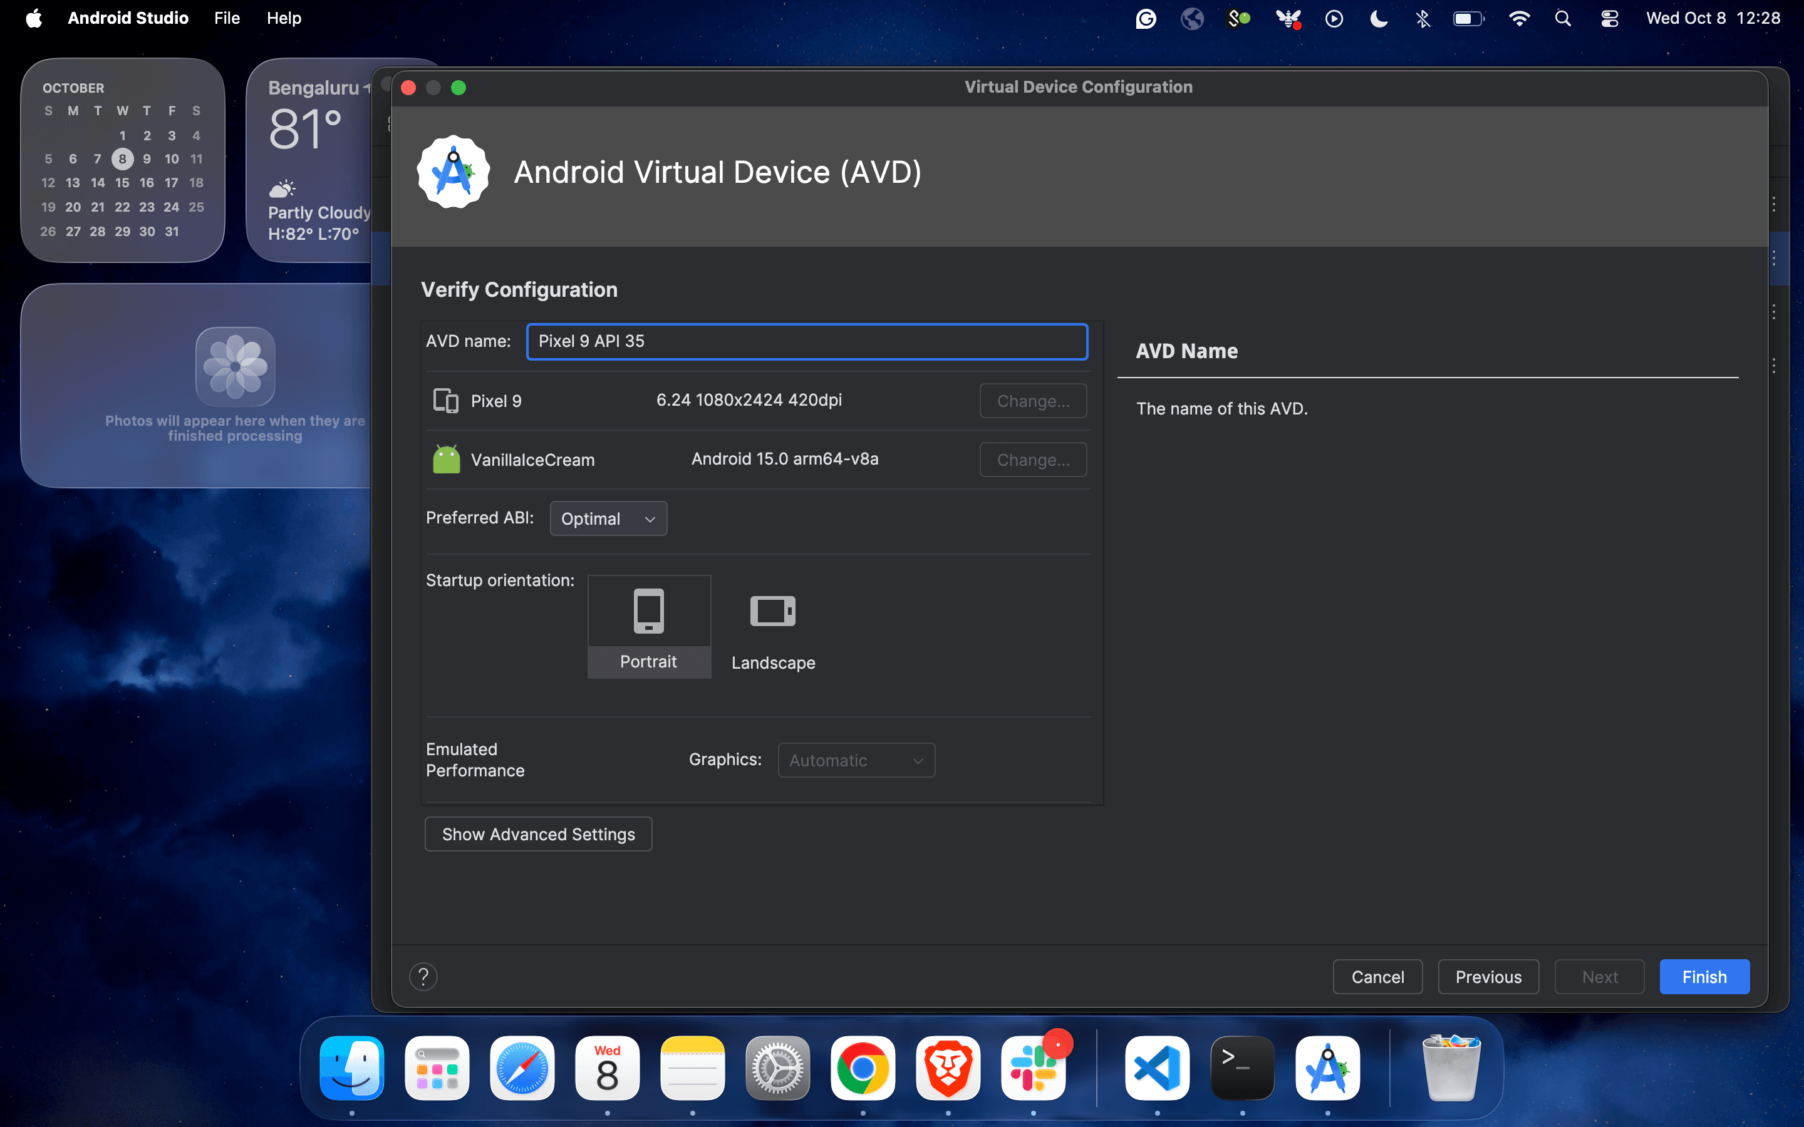Screen dimensions: 1804x1127
Task: Click the AVD name text field
Action: tap(807, 341)
